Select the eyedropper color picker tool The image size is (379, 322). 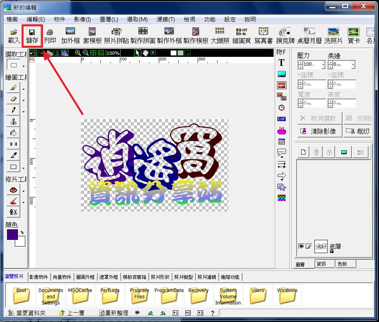[x=14, y=155]
